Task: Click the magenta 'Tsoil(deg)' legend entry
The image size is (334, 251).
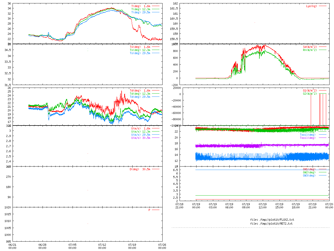Action: (x=313, y=138)
